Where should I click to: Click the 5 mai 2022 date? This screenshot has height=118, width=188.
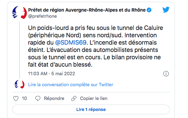click(63, 74)
